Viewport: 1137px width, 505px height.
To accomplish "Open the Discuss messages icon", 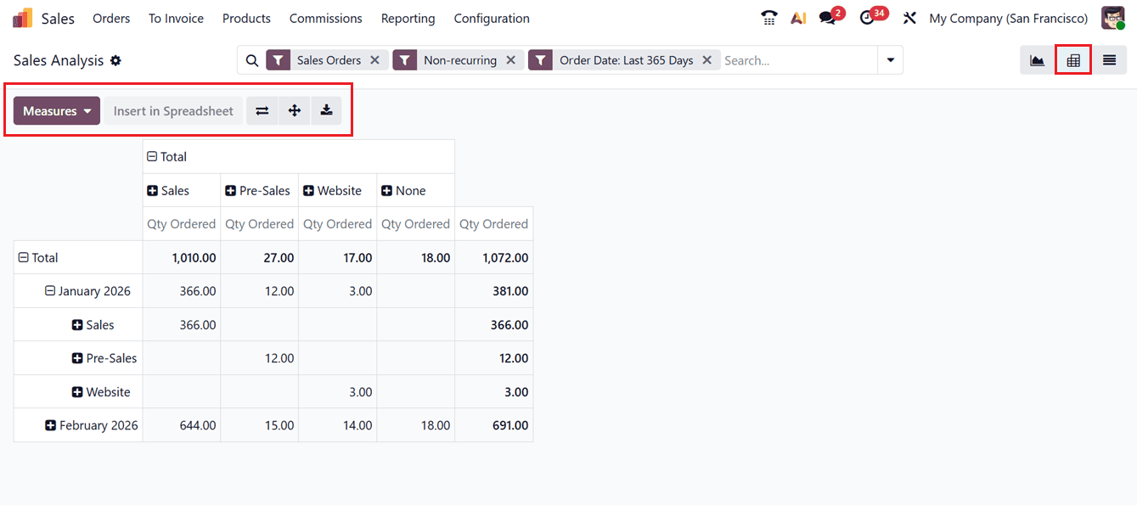I will (827, 17).
